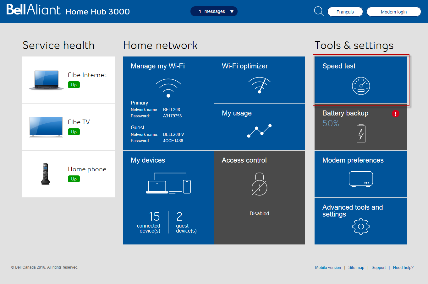
Task: Open the Modem preferences modem icon
Action: (x=361, y=179)
